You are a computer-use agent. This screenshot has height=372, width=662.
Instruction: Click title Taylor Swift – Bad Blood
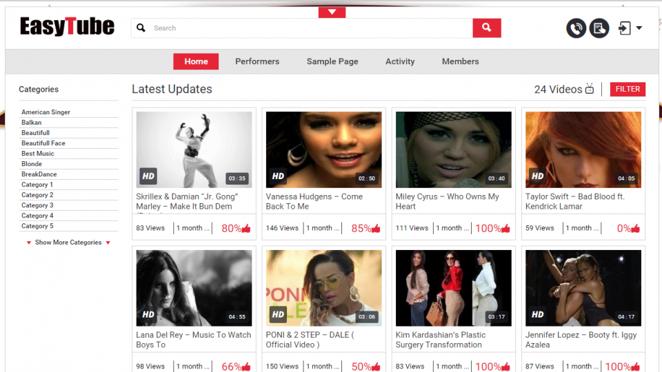click(575, 201)
